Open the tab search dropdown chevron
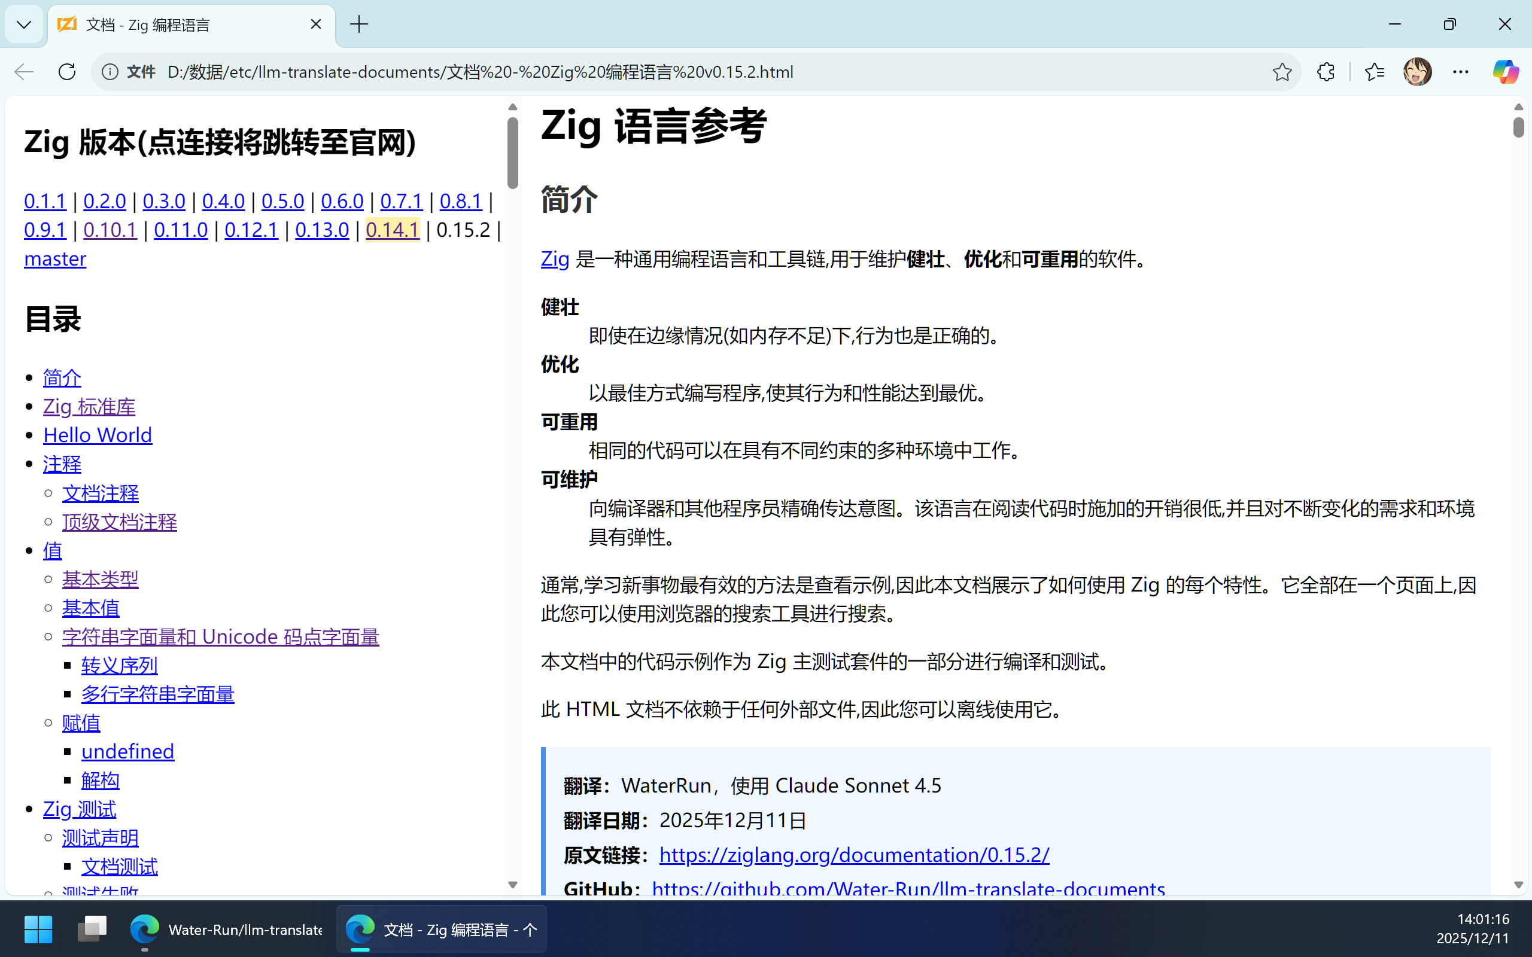This screenshot has width=1532, height=957. (x=23, y=24)
